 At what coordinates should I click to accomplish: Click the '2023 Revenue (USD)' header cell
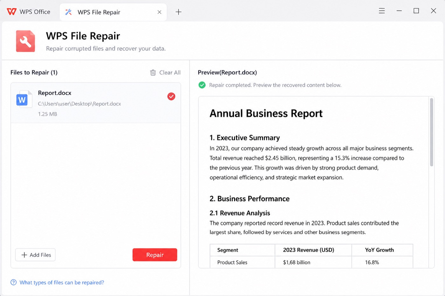[313, 250]
